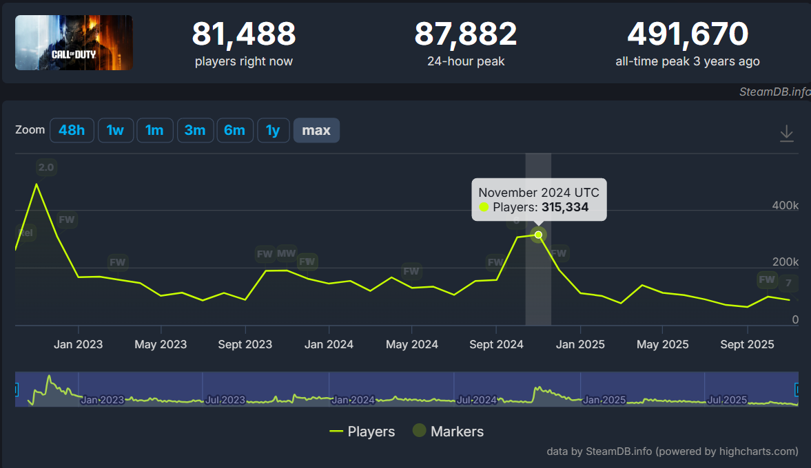The height and width of the screenshot is (468, 811).
Task: Click the left navigator range handle
Action: 16,390
